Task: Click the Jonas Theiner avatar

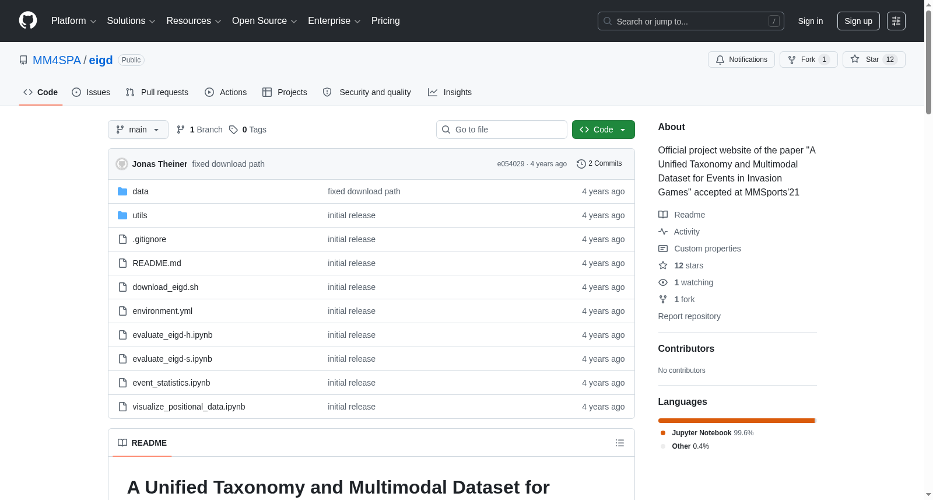Action: point(122,164)
